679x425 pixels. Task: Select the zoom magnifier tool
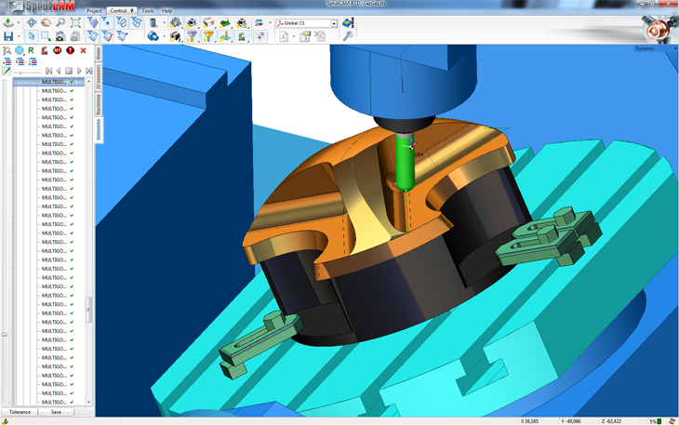(x=60, y=22)
